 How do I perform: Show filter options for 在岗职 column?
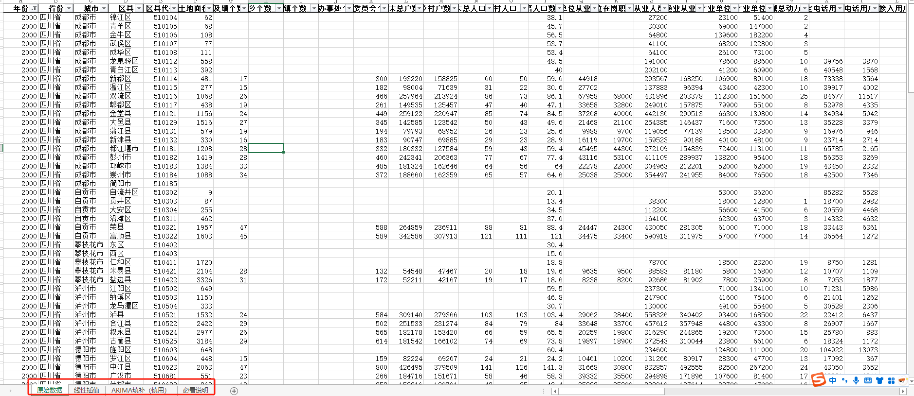[x=629, y=8]
